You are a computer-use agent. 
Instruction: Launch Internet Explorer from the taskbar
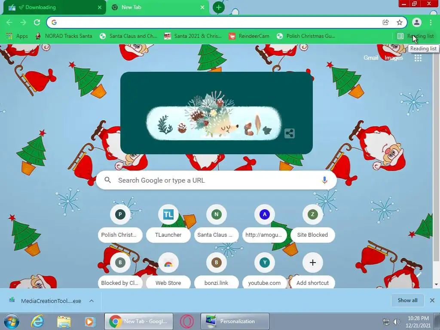(x=37, y=321)
